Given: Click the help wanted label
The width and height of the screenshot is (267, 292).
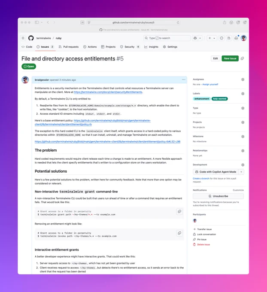Looking at the screenshot, I should pos(219,99).
